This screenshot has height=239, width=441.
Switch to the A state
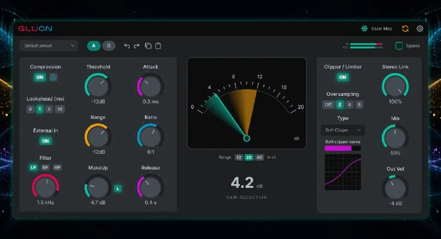point(94,46)
